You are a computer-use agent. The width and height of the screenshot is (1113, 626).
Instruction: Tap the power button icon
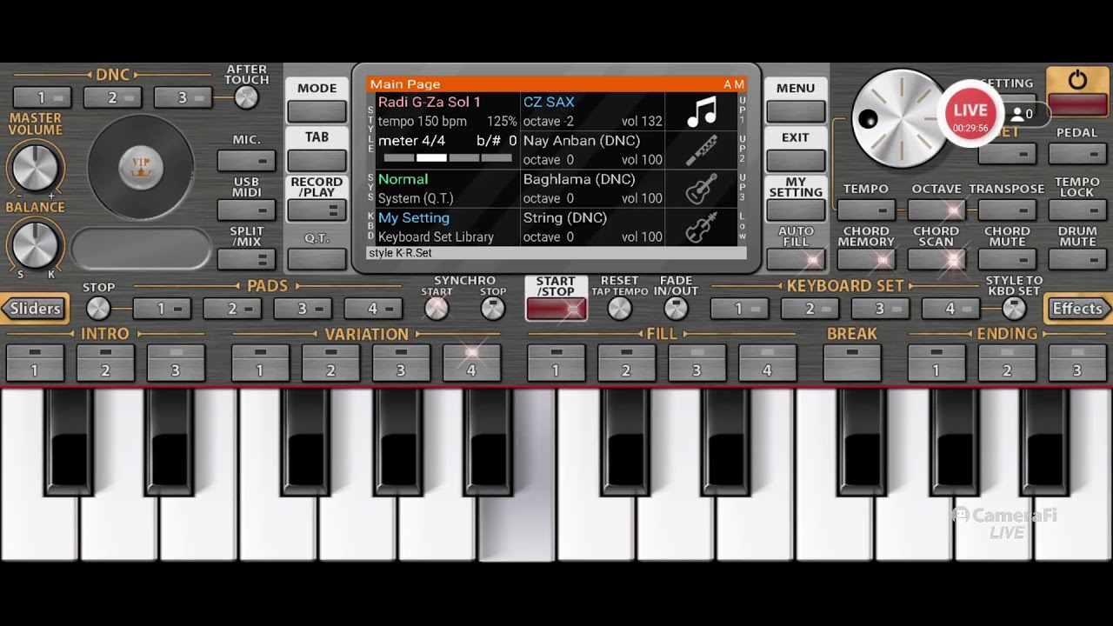coord(1077,81)
